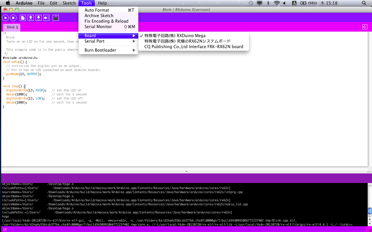Open Serial Monitor from toolbar icon
The width and height of the screenshot is (372, 232).
coord(56,18)
